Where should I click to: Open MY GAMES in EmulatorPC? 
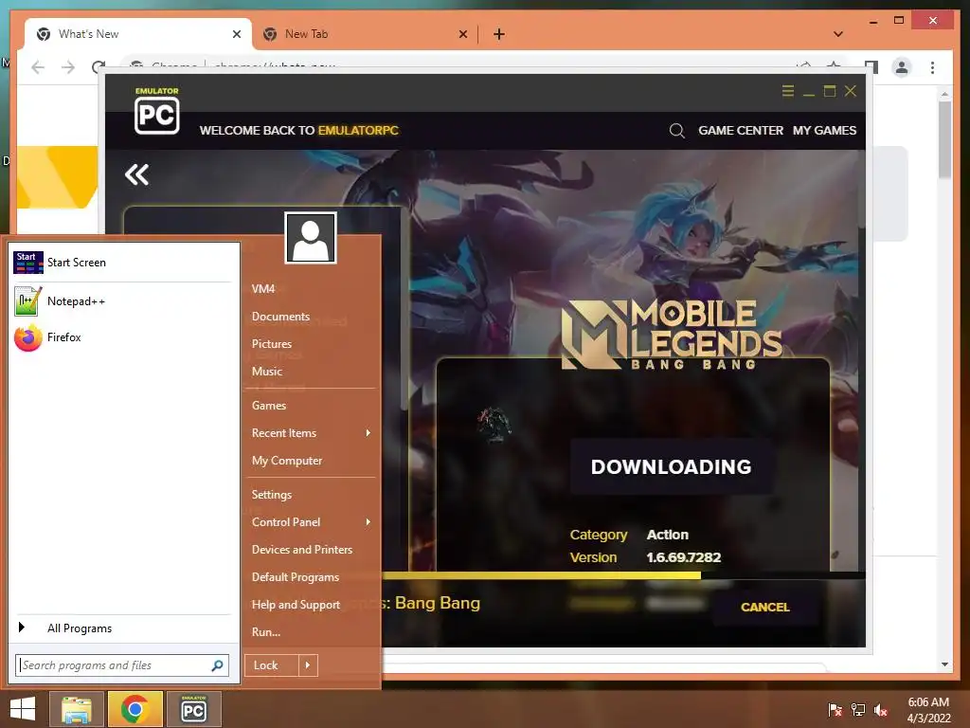coord(825,131)
